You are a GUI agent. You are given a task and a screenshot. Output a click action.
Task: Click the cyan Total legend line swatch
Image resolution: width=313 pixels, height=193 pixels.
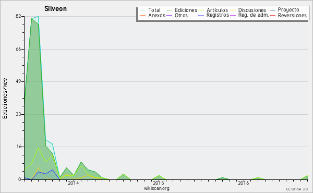click(x=143, y=10)
